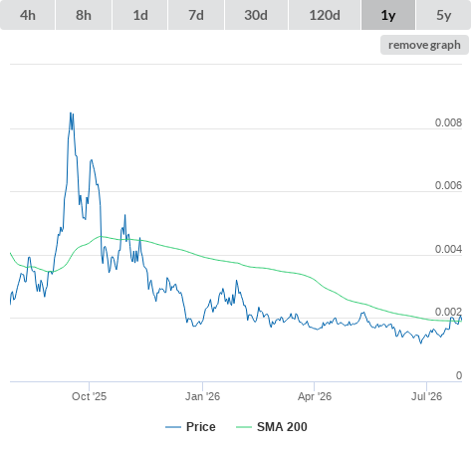This screenshot has width=472, height=453.
Task: Click the remove graph button
Action: click(x=424, y=45)
